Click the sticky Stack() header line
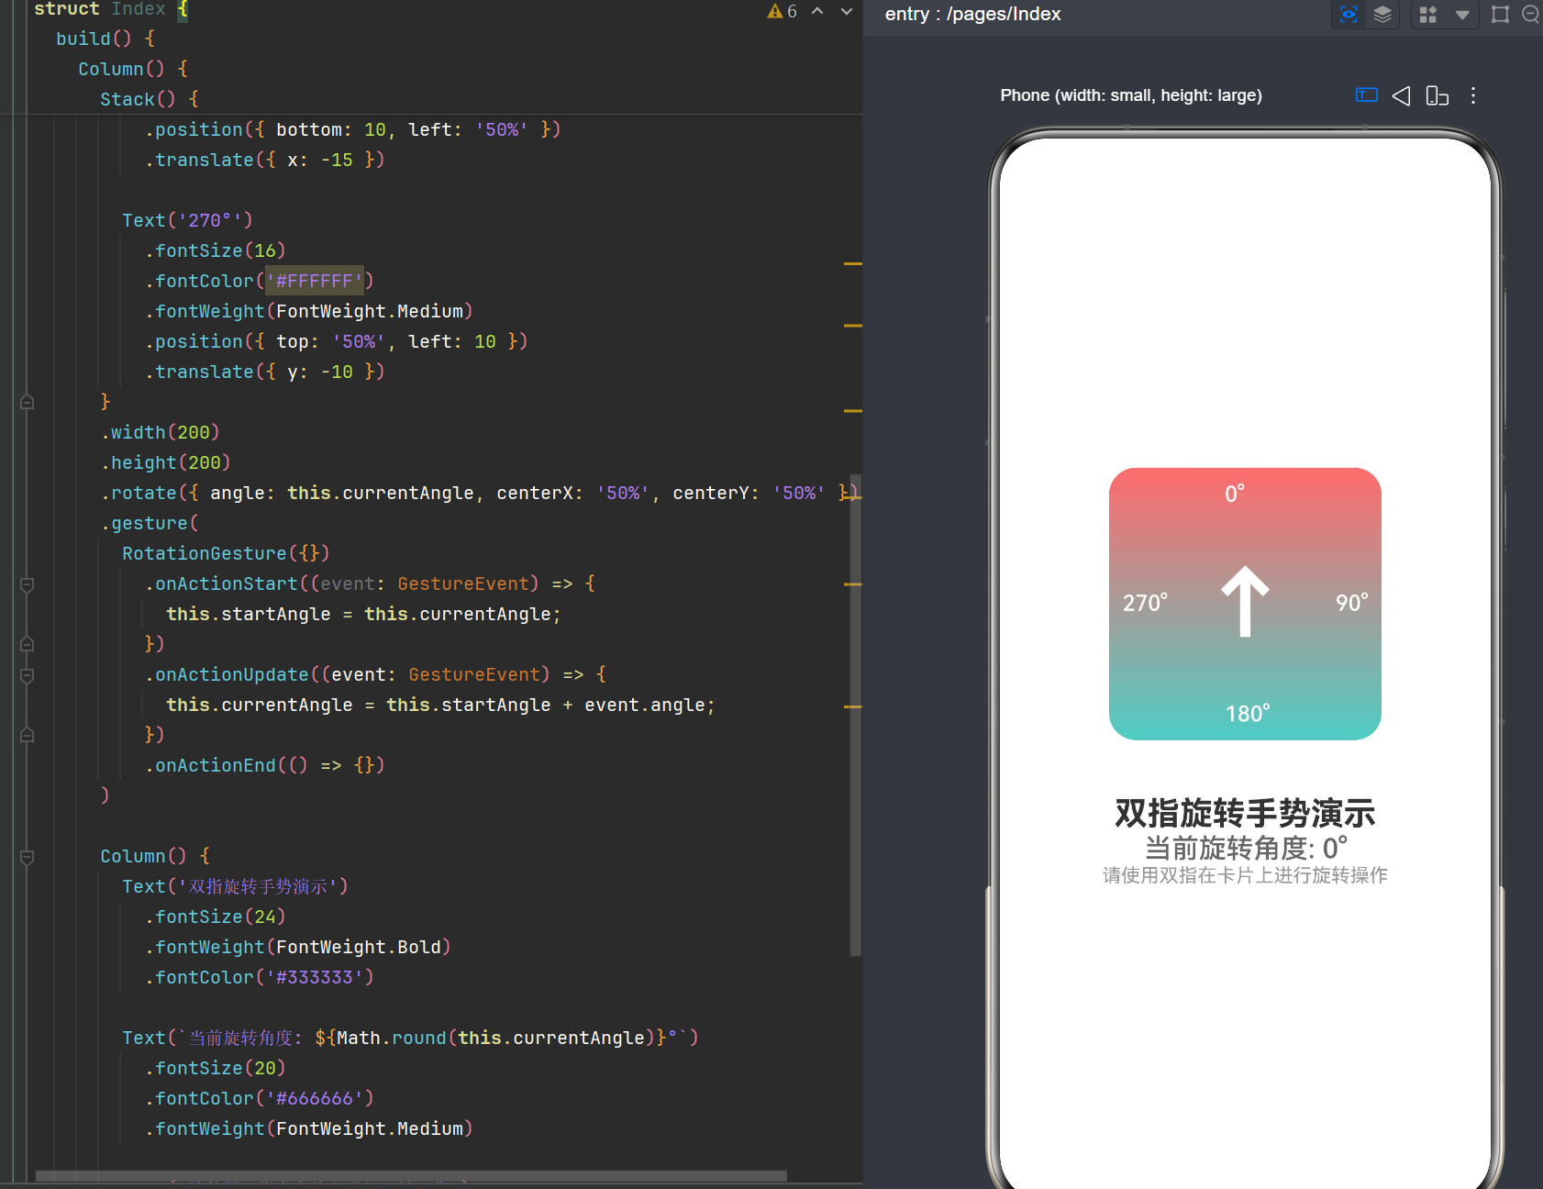Screen dimensions: 1543x1189 (x=150, y=99)
